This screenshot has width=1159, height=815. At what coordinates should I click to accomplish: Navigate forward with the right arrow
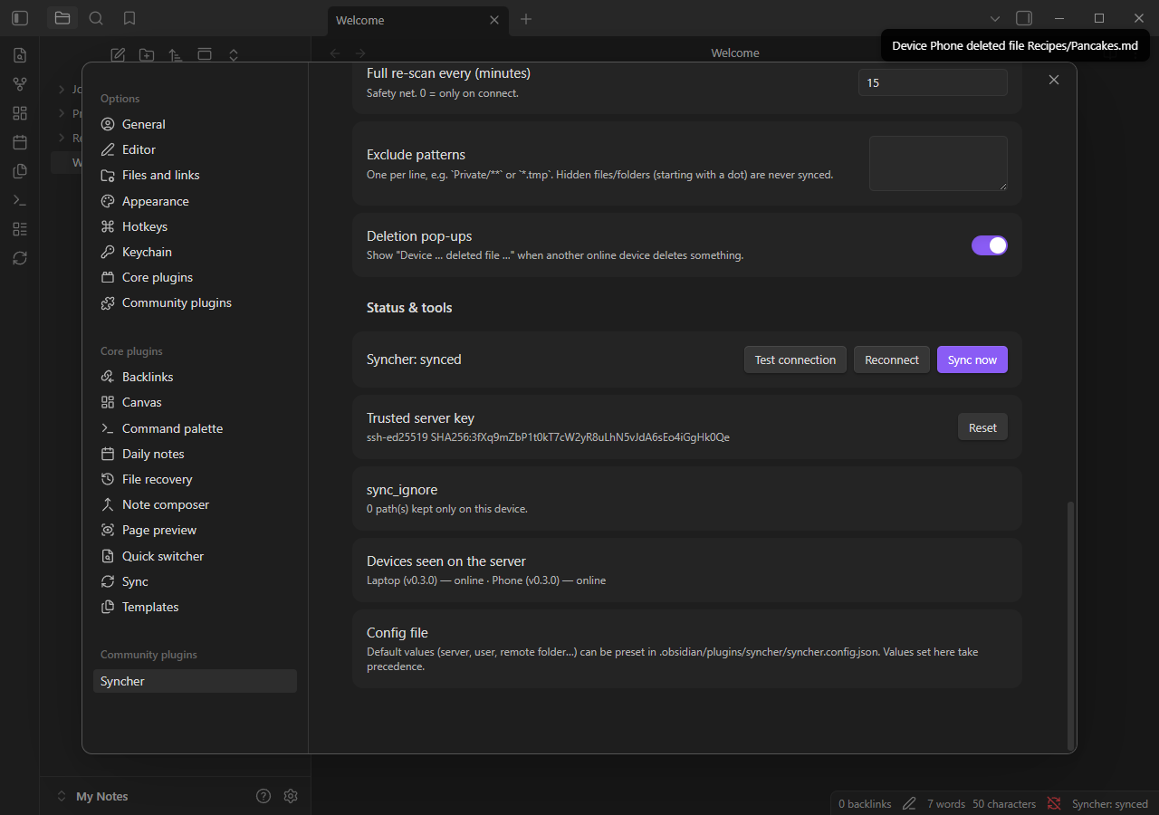(x=360, y=53)
